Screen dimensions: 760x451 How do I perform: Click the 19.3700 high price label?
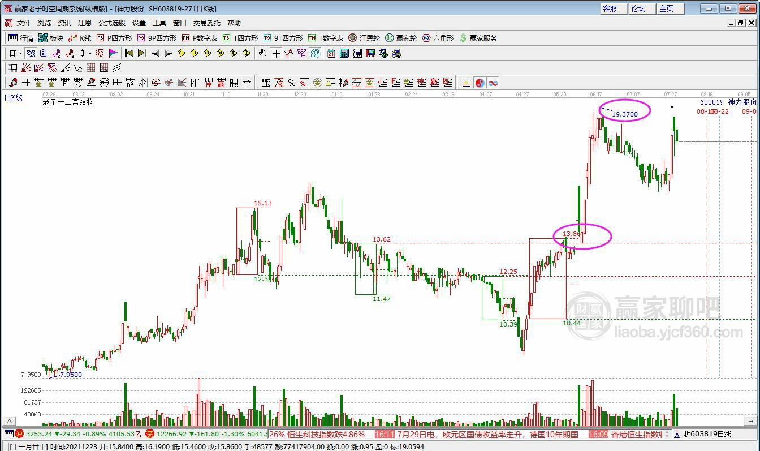(625, 114)
